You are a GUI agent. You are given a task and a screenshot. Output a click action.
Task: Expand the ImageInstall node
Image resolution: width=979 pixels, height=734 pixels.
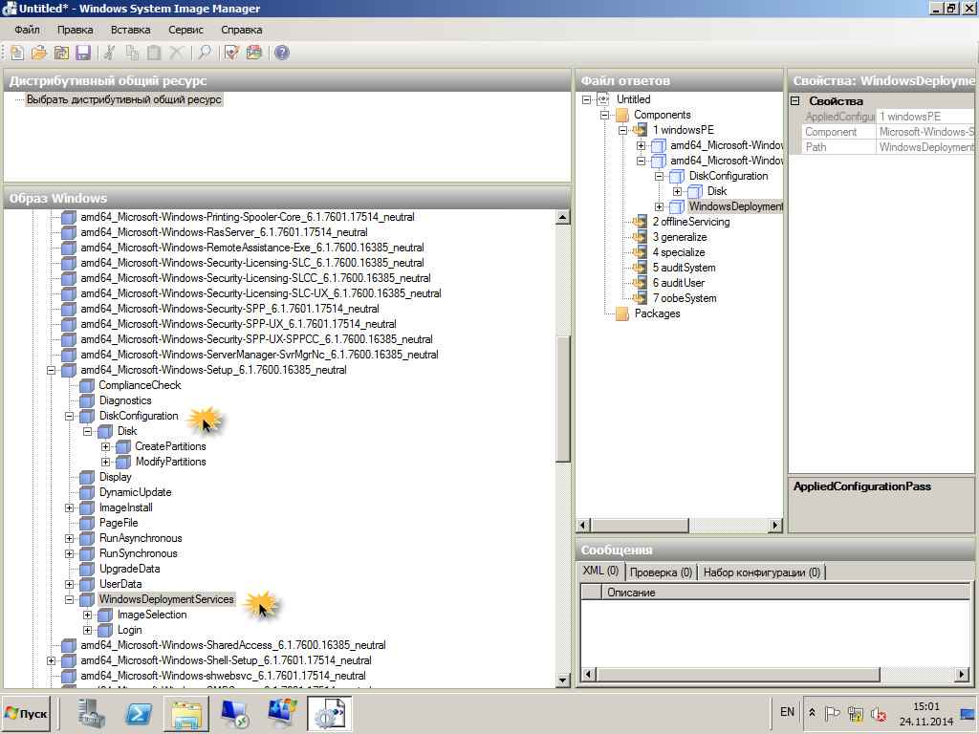(x=69, y=508)
